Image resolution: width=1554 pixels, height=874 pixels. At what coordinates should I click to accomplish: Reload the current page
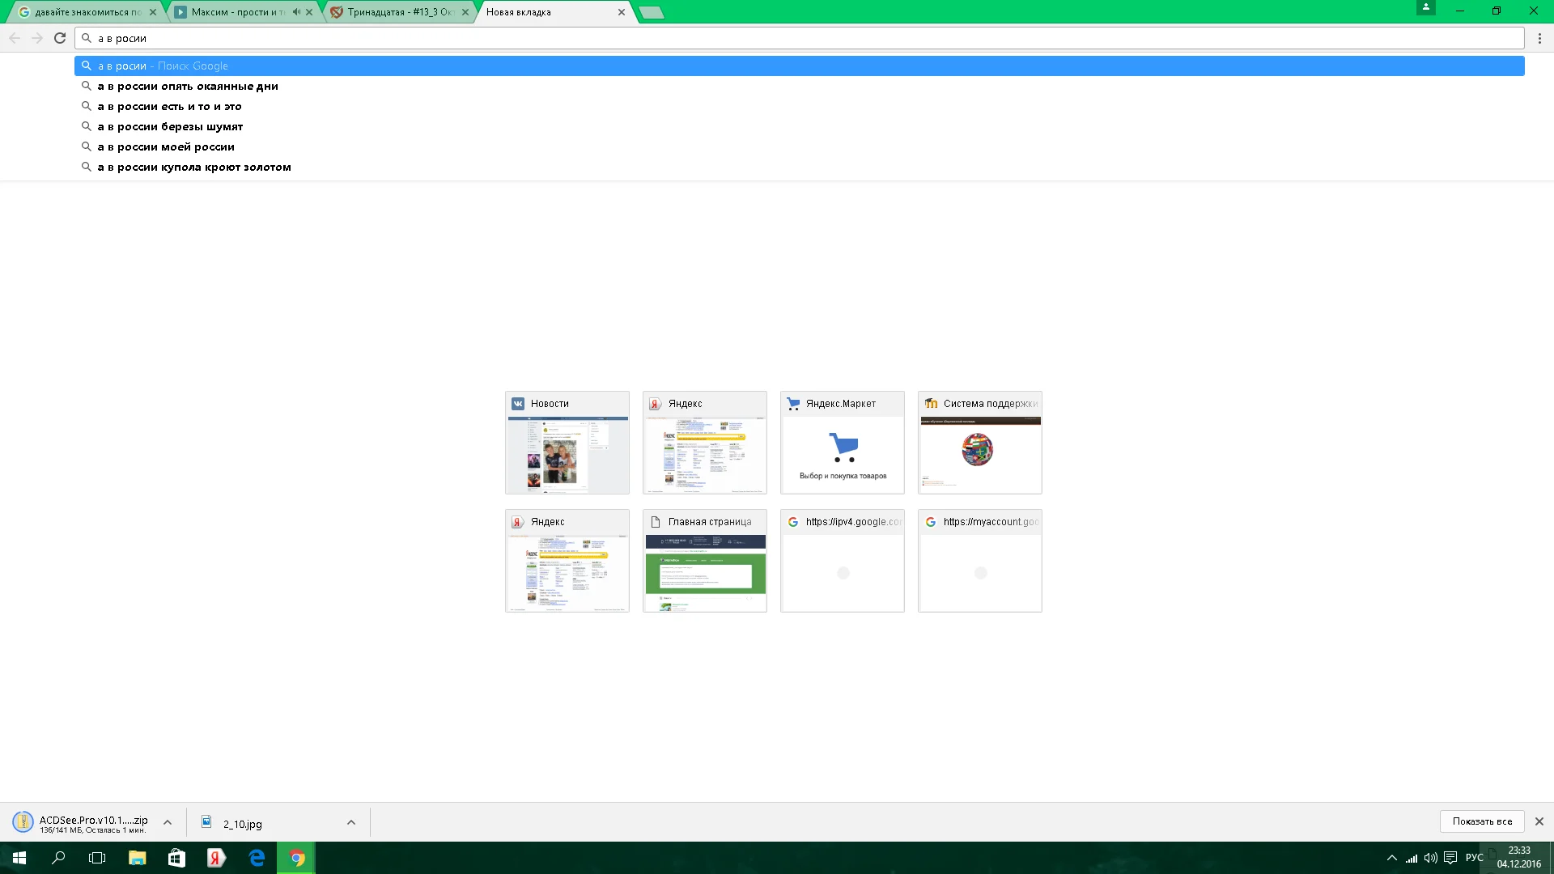coord(60,38)
